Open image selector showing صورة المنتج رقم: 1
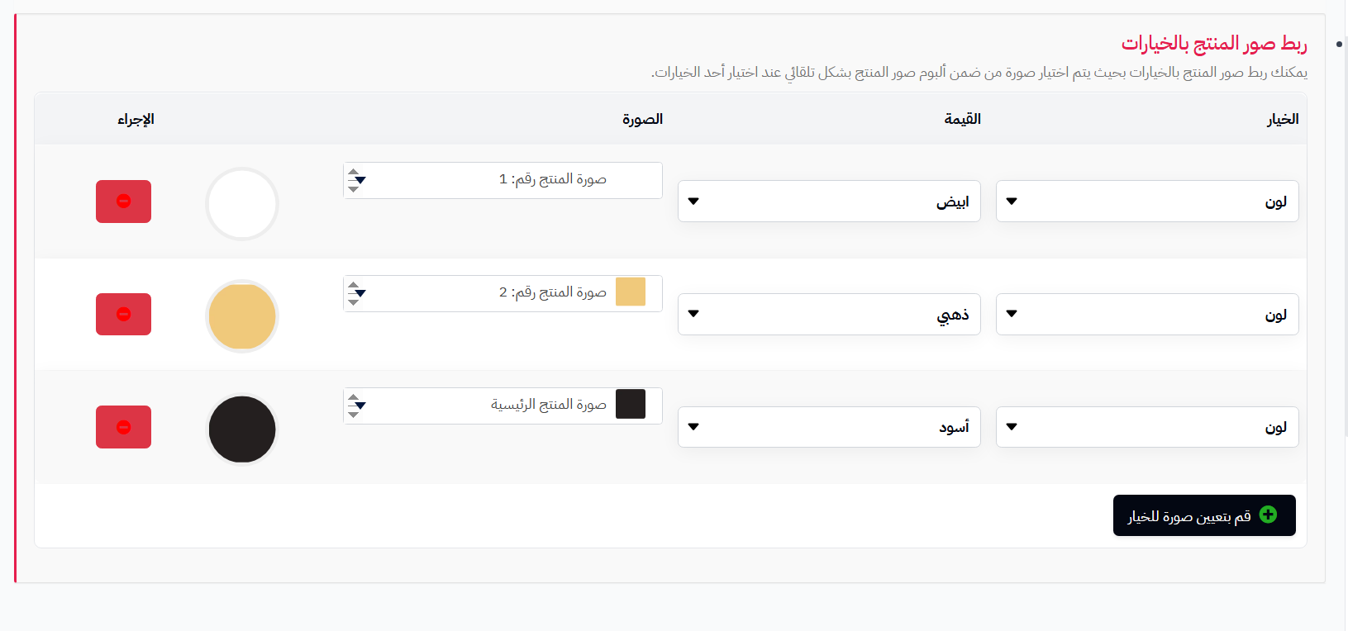The width and height of the screenshot is (1348, 631). point(503,180)
